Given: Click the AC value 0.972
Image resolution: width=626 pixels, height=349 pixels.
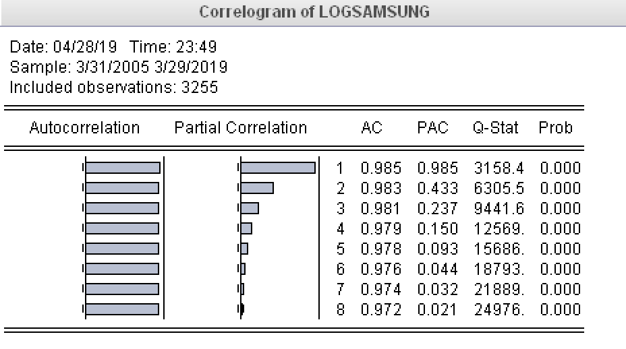Looking at the screenshot, I should 380,310.
